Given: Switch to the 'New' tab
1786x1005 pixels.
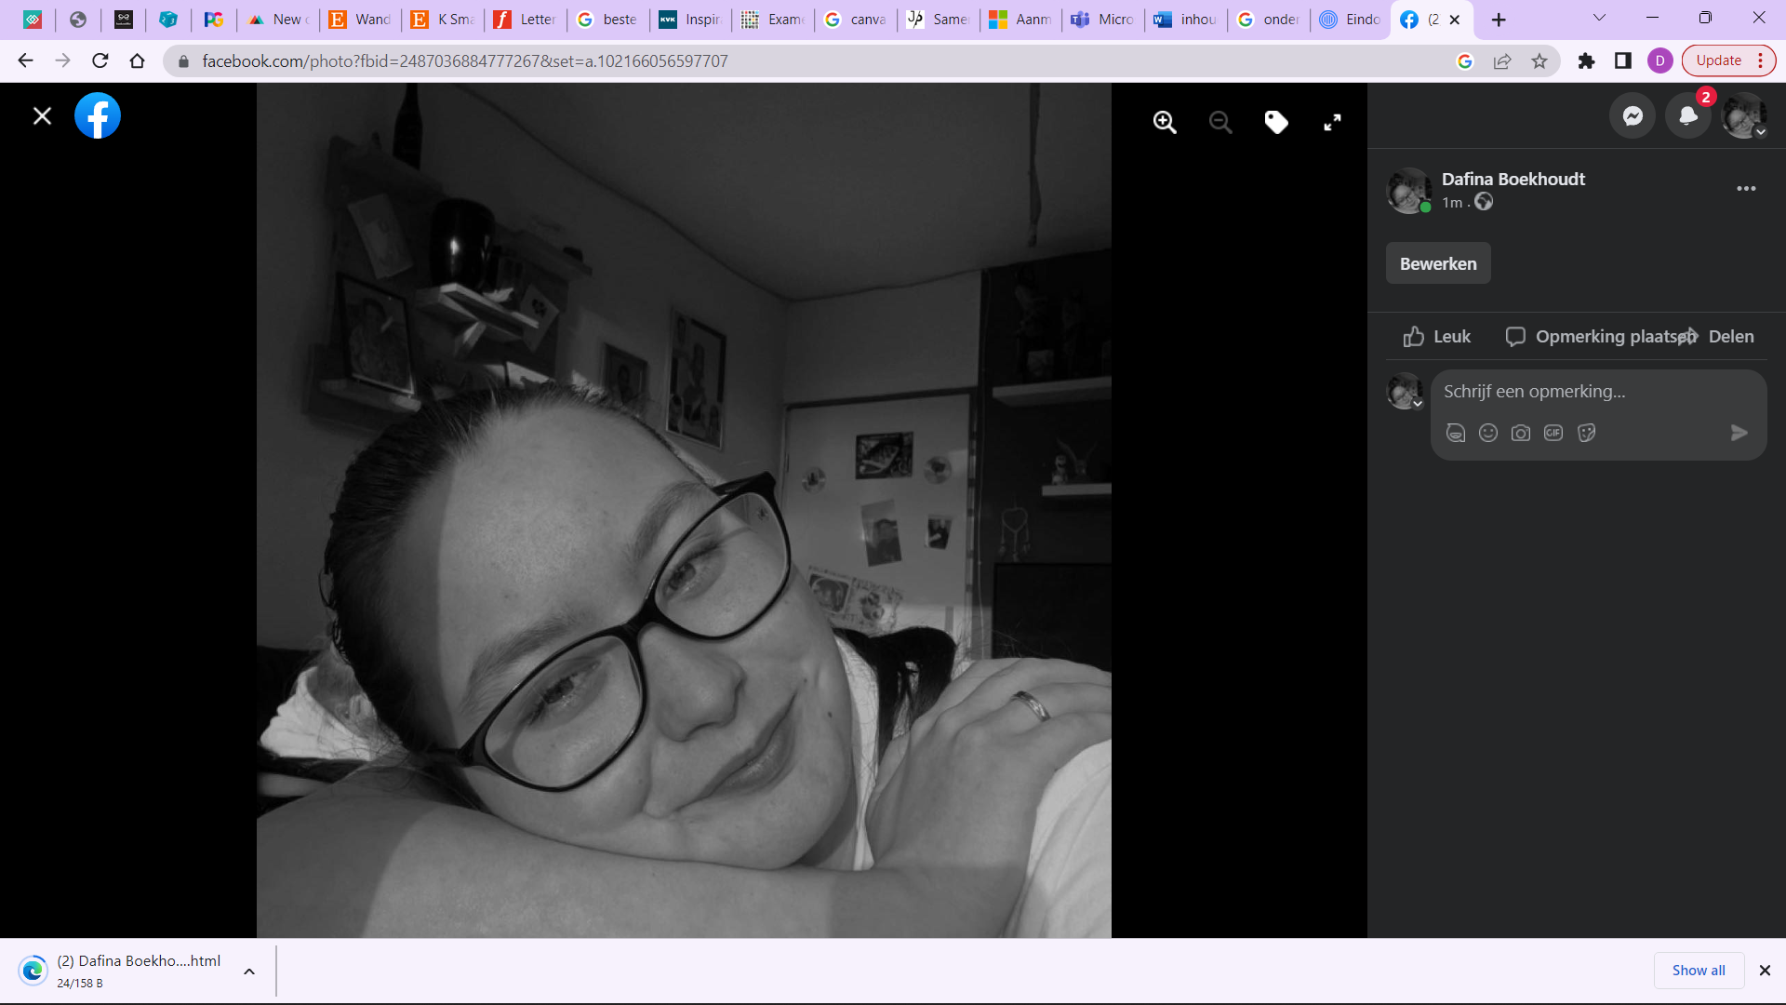Looking at the screenshot, I should click(279, 20).
